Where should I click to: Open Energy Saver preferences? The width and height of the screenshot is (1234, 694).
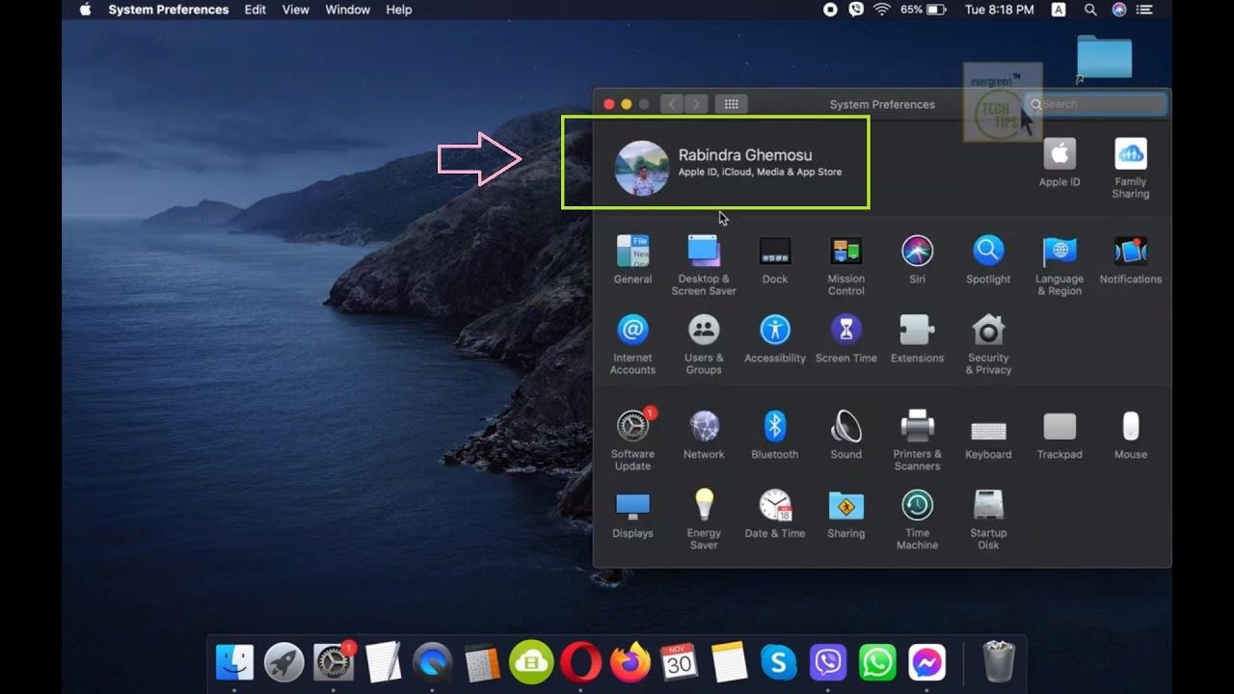point(704,519)
